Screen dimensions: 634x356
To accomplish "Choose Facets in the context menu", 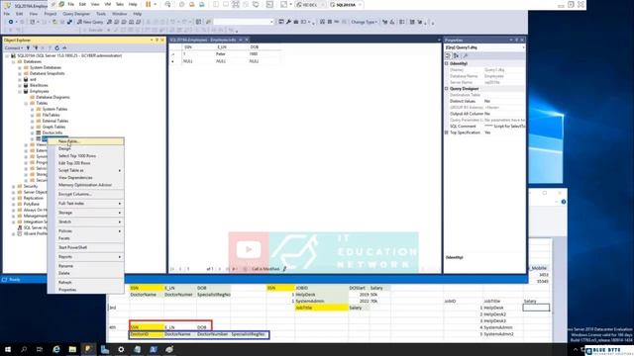I will [86, 238].
